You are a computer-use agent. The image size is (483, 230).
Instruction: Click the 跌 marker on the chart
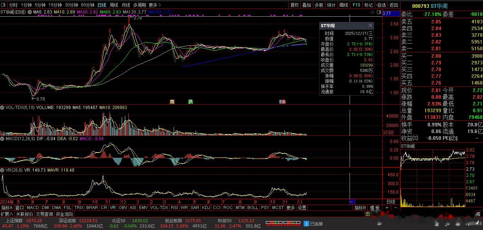point(191,102)
